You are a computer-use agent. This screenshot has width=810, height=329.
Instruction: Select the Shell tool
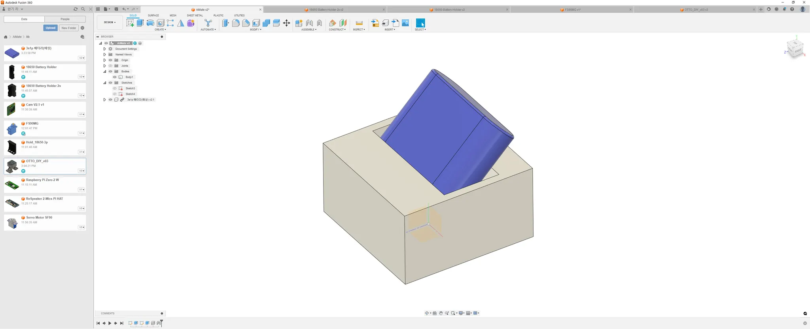tap(256, 23)
